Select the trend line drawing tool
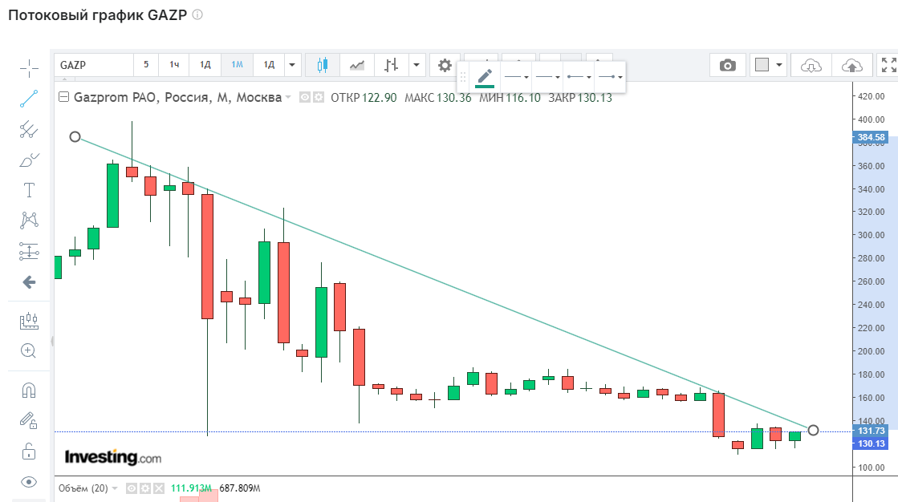 (x=29, y=99)
